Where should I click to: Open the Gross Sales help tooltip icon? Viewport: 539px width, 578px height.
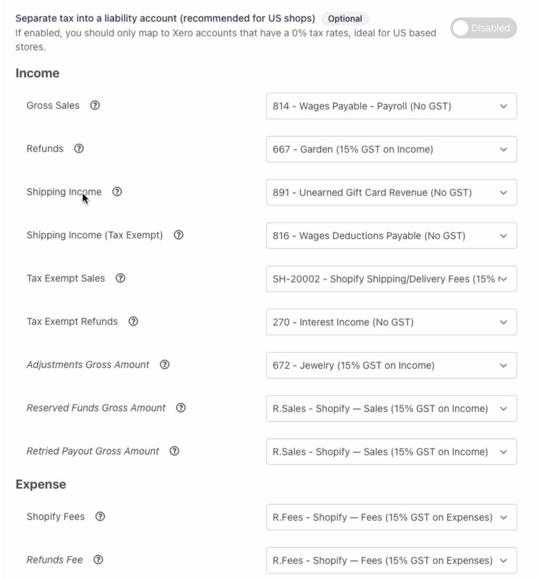coord(95,106)
